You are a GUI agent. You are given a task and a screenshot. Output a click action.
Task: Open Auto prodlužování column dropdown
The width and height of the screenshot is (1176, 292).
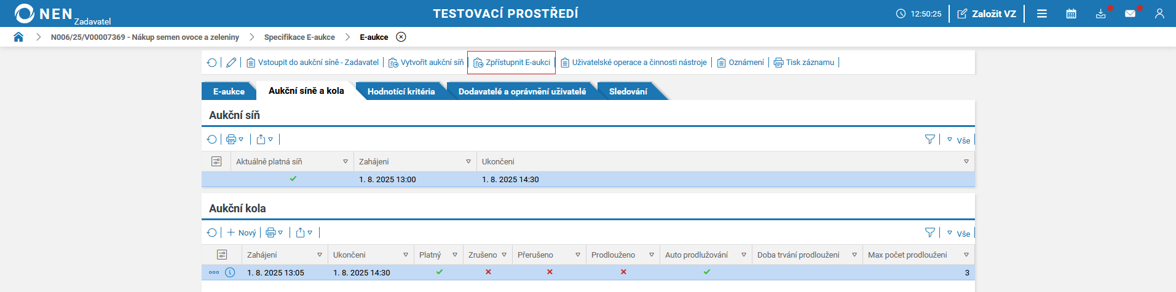[744, 255]
